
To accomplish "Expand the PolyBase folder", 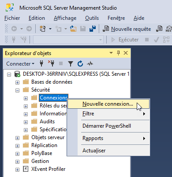I will (x=17, y=154).
